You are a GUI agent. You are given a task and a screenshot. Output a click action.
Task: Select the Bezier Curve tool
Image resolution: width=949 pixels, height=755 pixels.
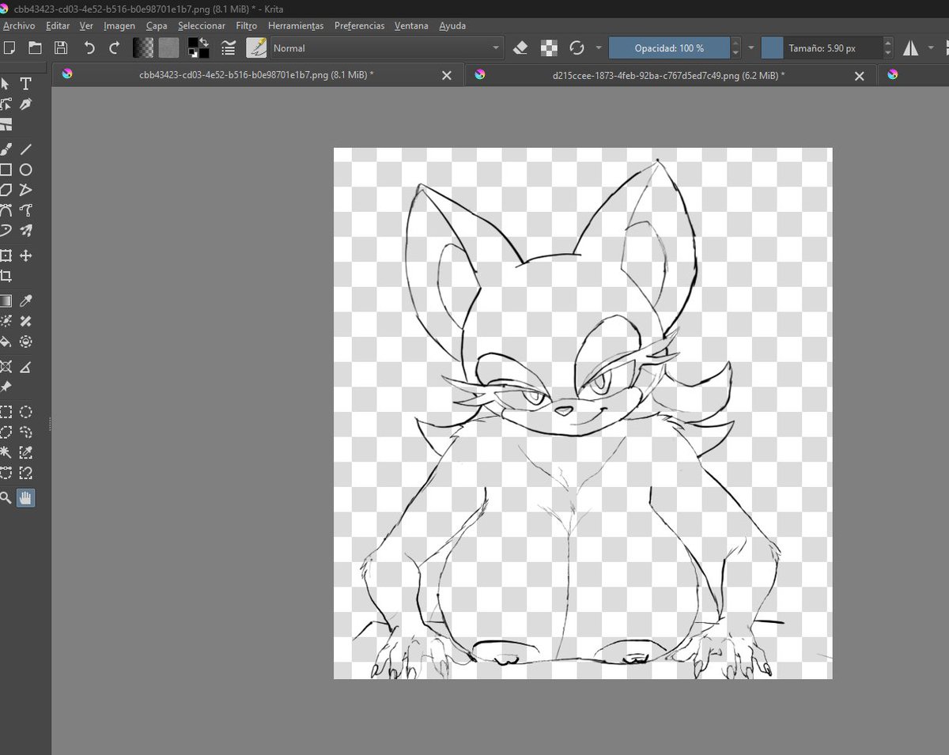click(x=6, y=210)
